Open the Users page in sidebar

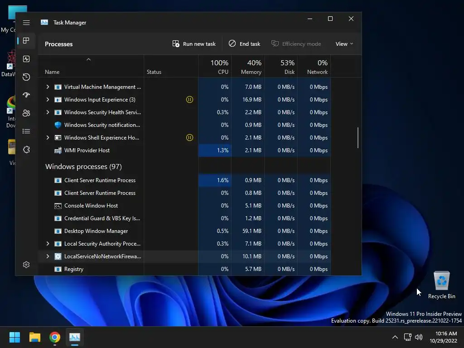[26, 113]
